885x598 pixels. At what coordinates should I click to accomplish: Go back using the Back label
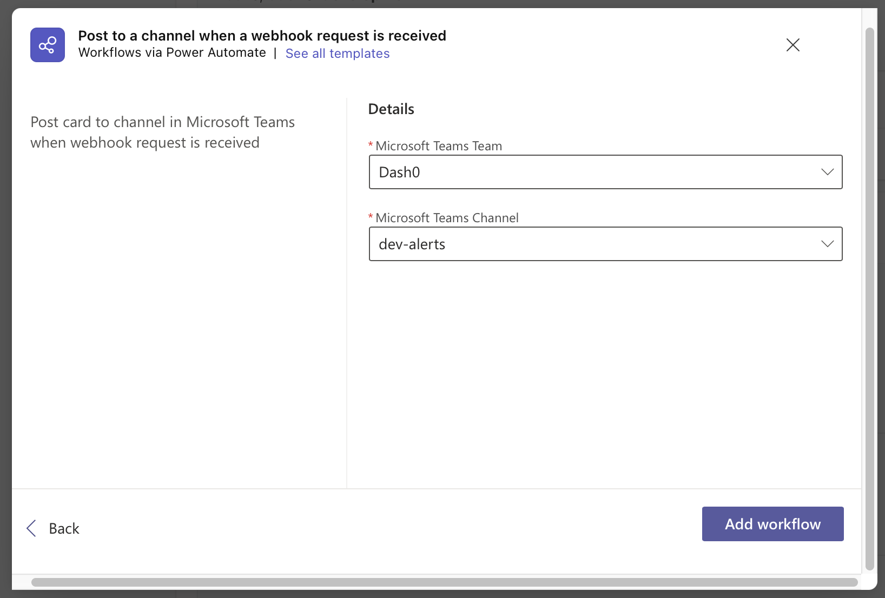64,528
